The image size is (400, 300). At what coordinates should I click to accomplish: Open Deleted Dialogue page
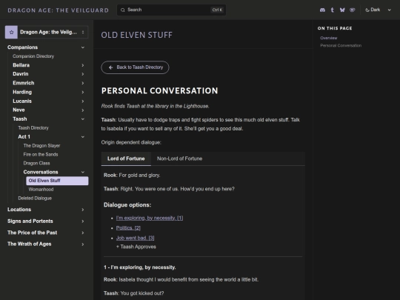click(35, 199)
